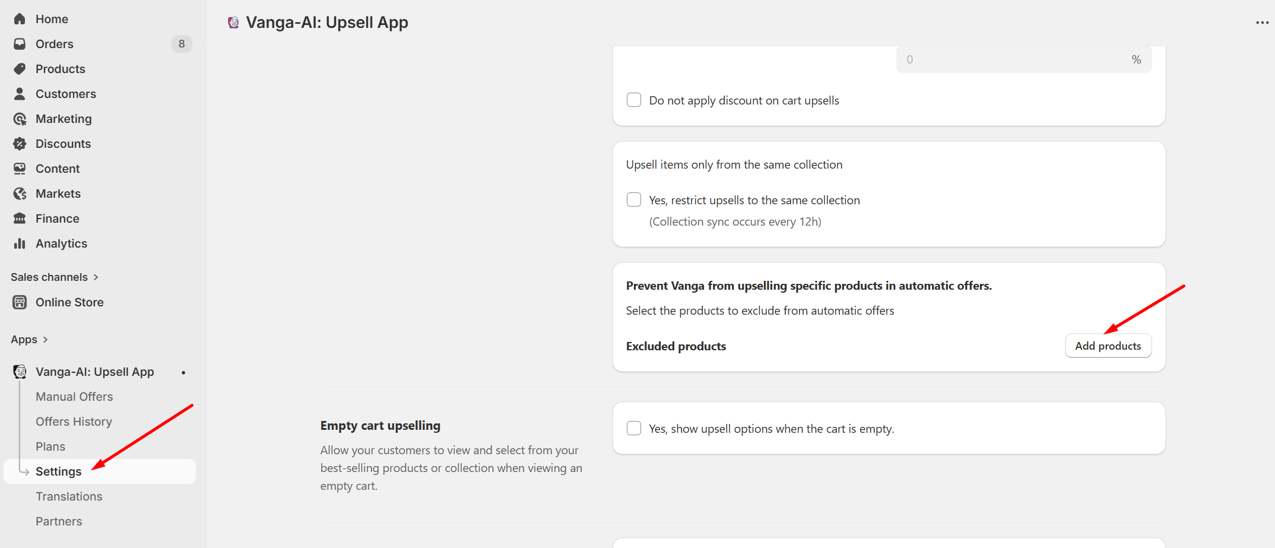The height and width of the screenshot is (548, 1275).
Task: Open the Plans page in sidebar
Action: 50,446
